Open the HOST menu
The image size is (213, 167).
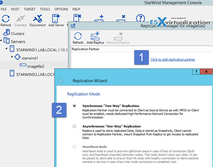point(15,9)
